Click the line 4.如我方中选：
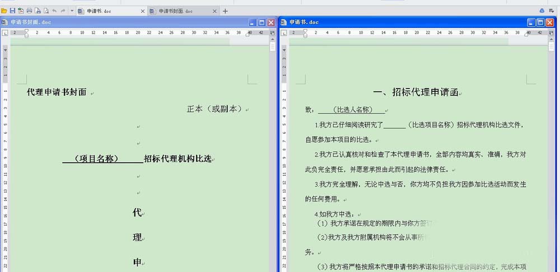The height and width of the screenshot is (272, 560). (x=335, y=214)
